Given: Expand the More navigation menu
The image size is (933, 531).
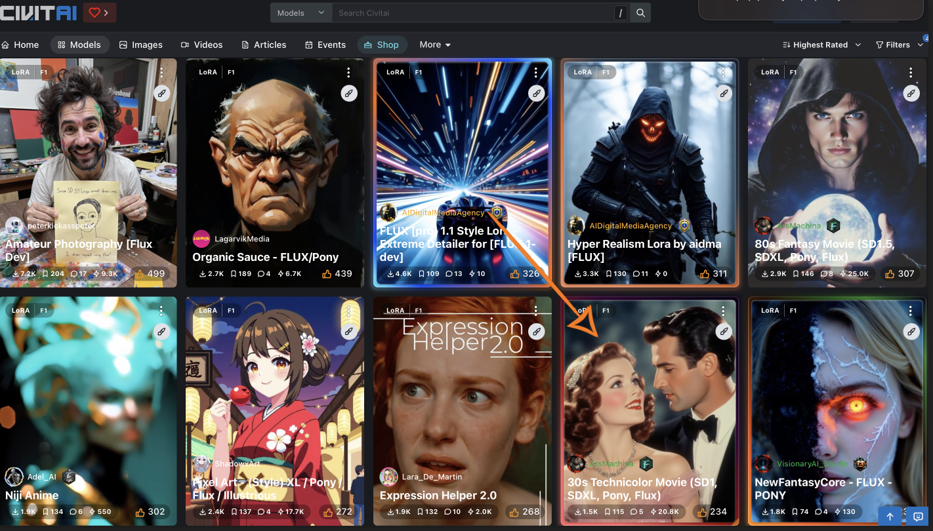Looking at the screenshot, I should pos(435,45).
